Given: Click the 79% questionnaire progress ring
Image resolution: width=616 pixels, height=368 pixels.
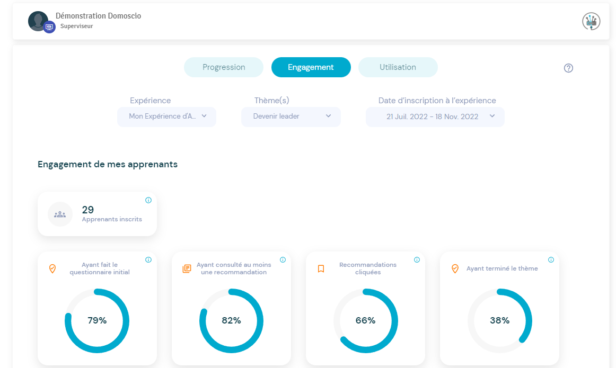Looking at the screenshot, I should [97, 320].
